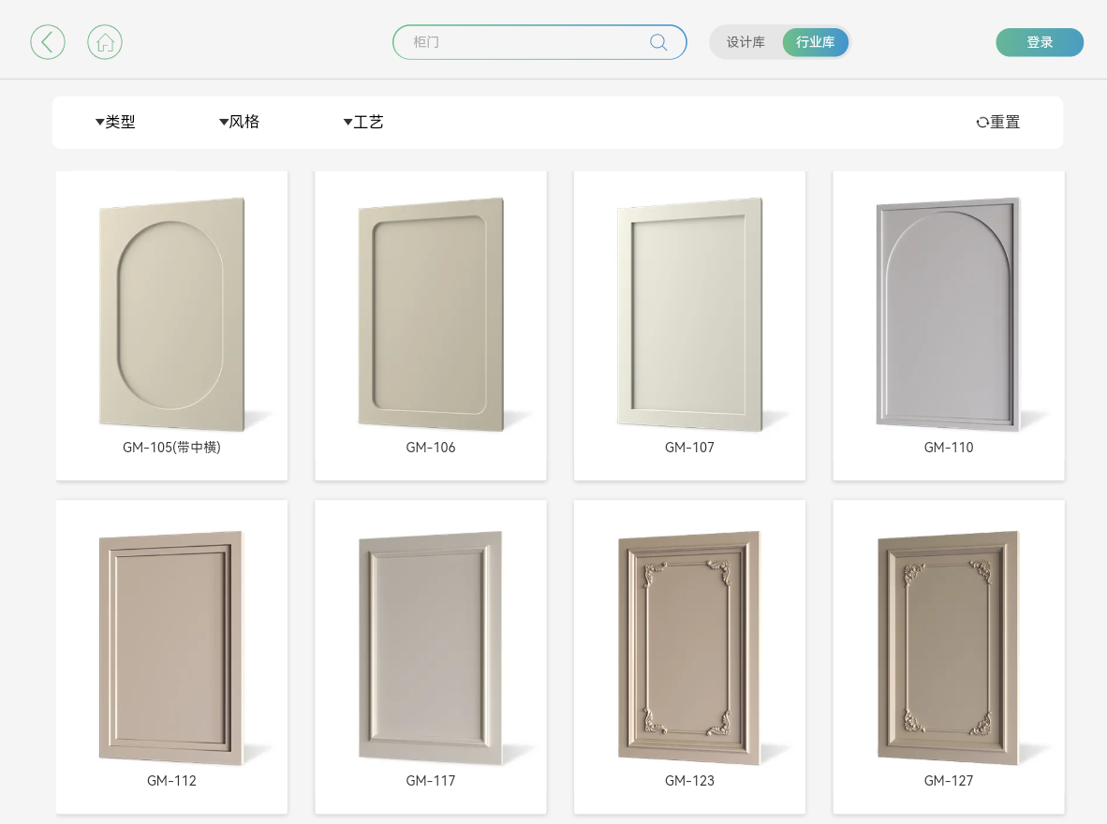Expand the 工艺 filter dropdown
1107x824 pixels.
[x=363, y=122]
